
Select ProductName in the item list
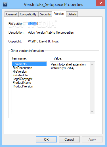click(x=29, y=83)
